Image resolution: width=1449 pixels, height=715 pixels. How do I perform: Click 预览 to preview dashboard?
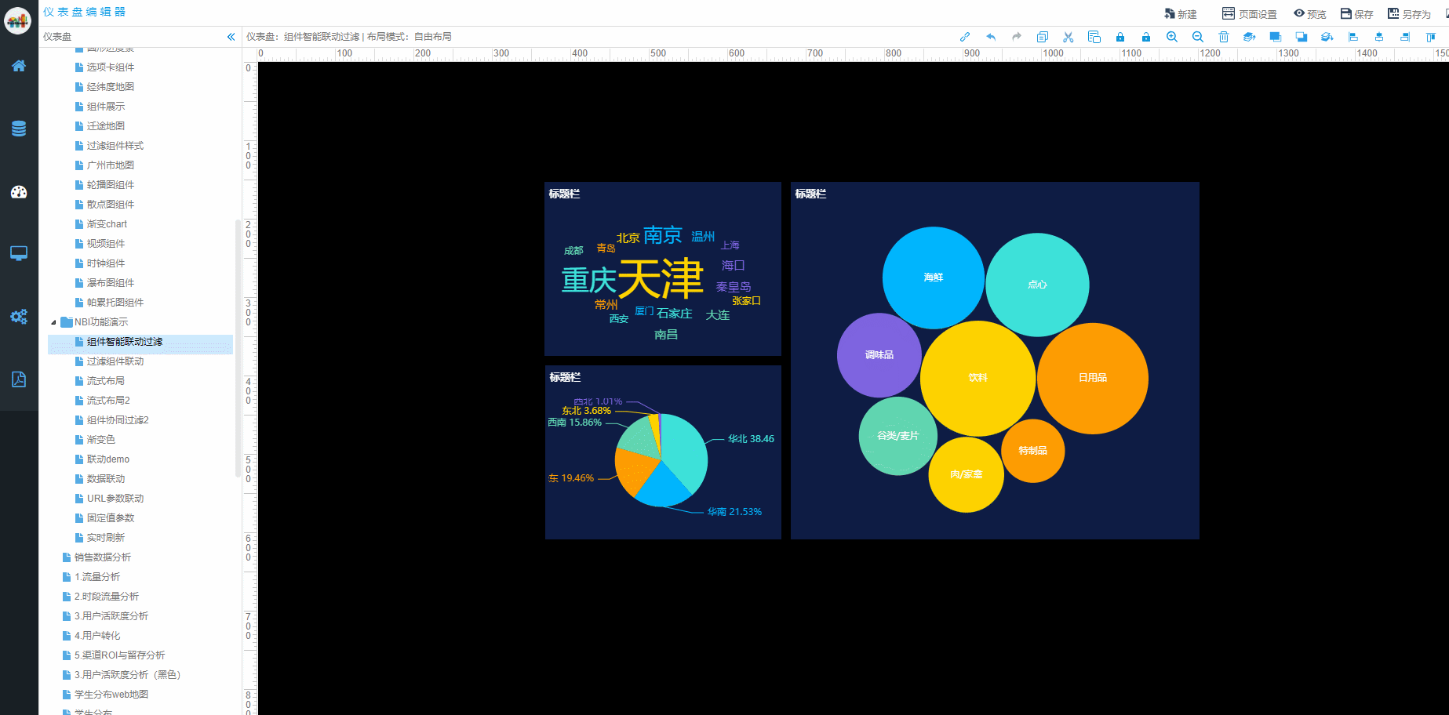coord(1310,14)
